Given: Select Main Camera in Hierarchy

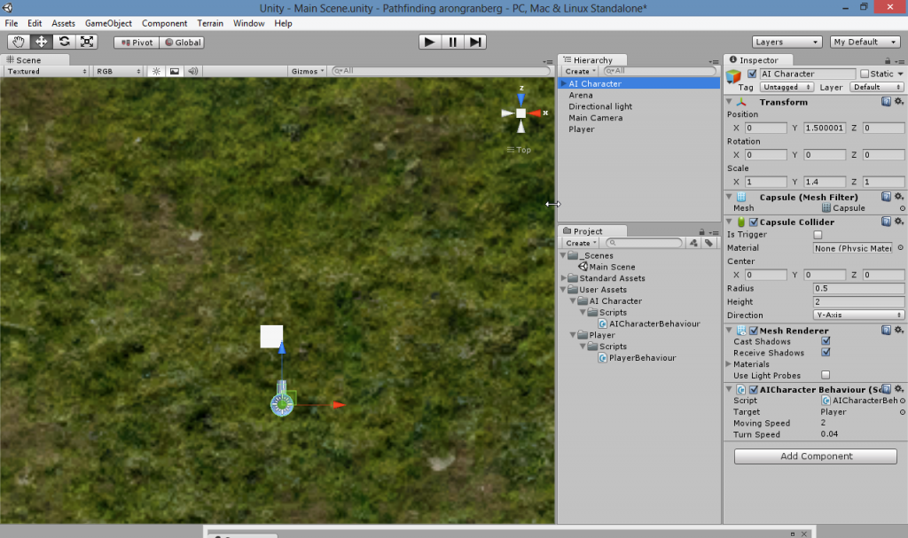Looking at the screenshot, I should pos(595,118).
